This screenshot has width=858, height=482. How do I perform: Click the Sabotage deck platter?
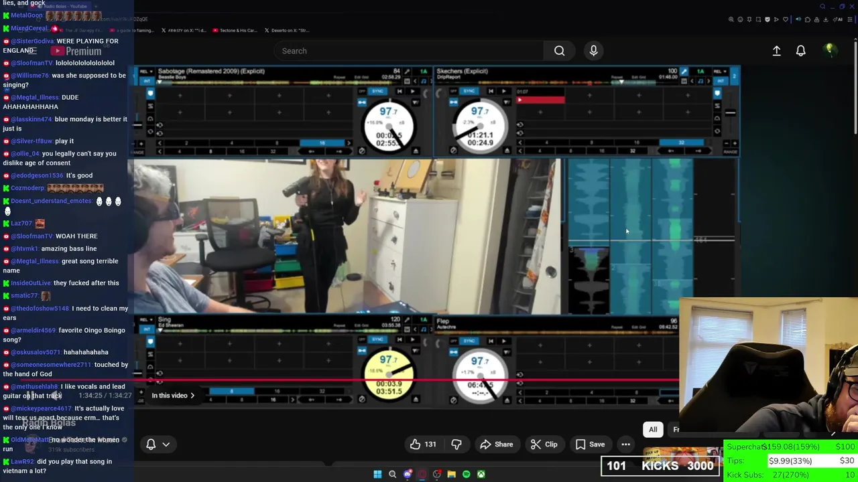pos(389,127)
